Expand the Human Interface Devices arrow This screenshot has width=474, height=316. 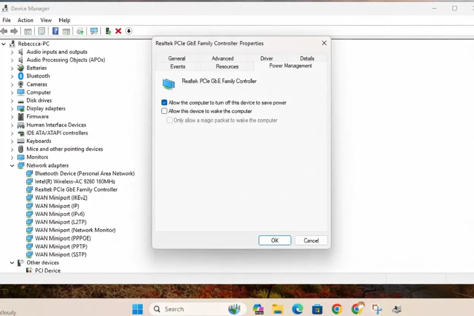(12, 125)
